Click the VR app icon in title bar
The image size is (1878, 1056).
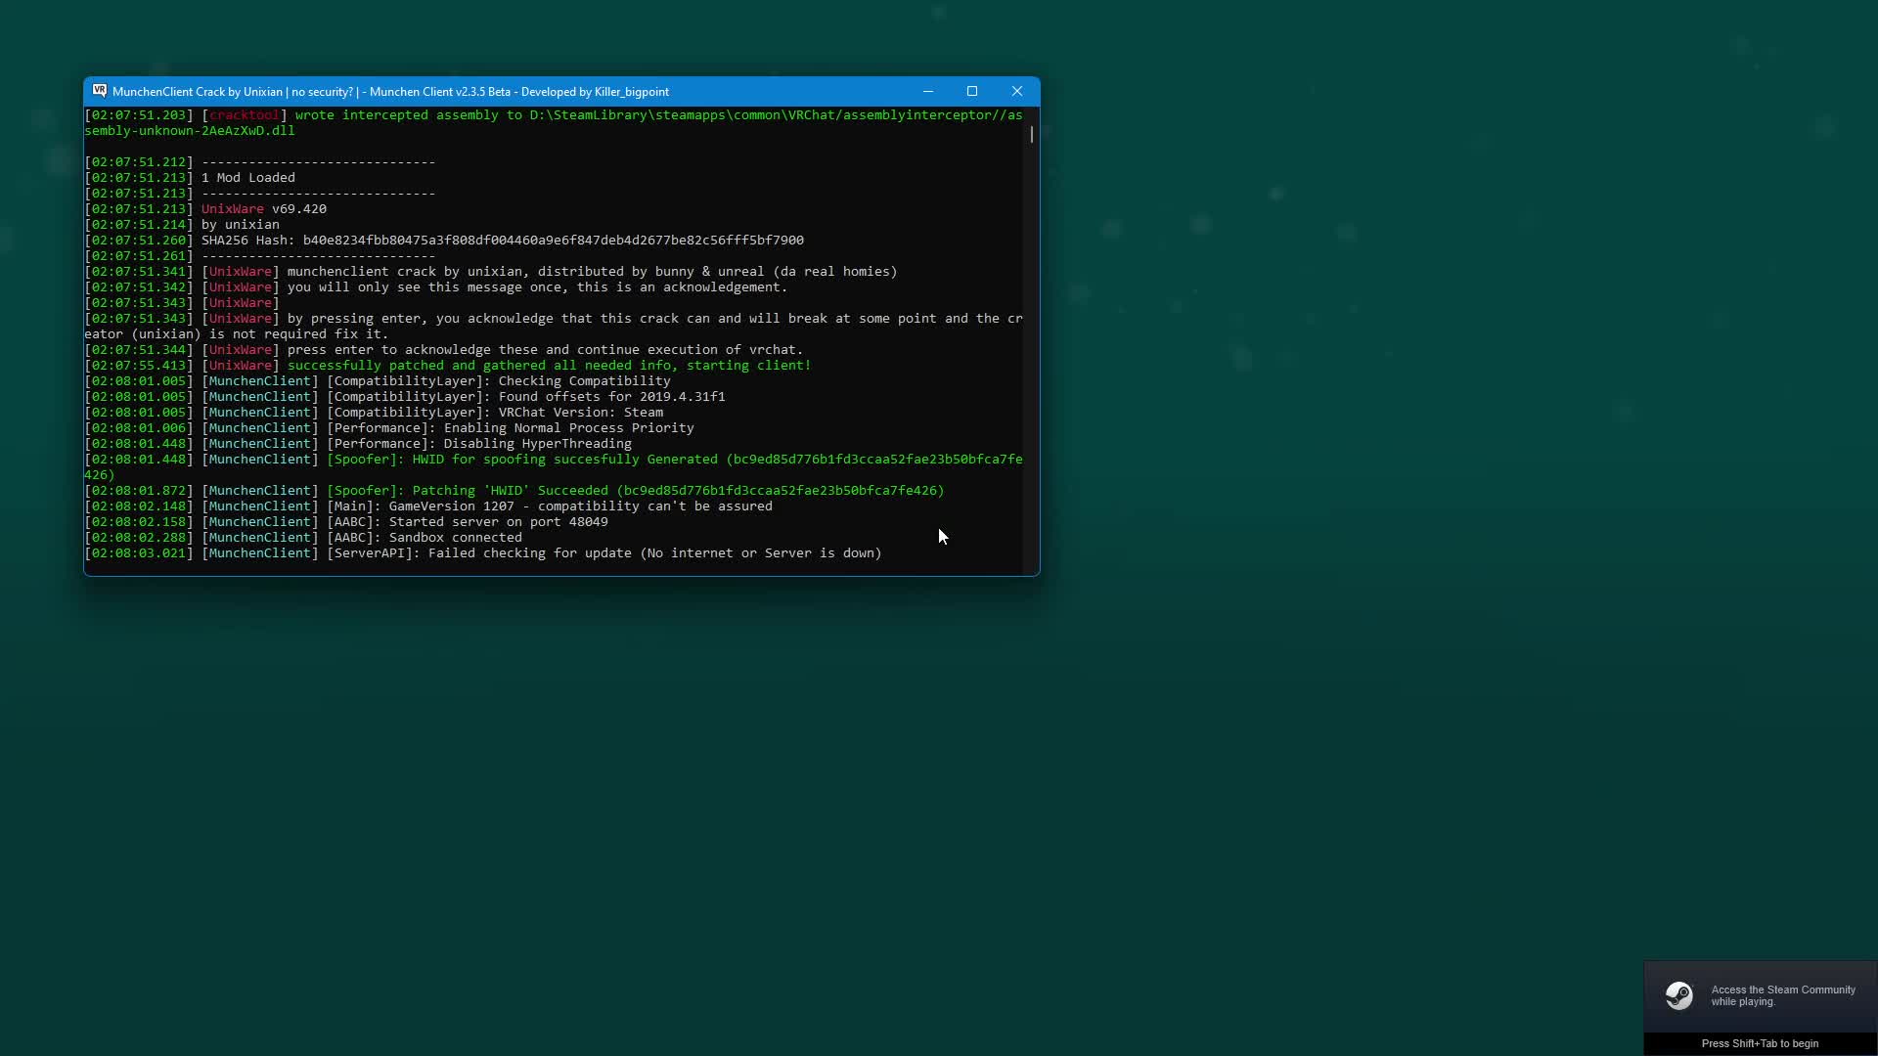[x=100, y=91]
